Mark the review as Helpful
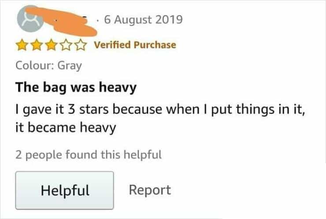Viewport: 326px width, 219px height. pyautogui.click(x=64, y=190)
